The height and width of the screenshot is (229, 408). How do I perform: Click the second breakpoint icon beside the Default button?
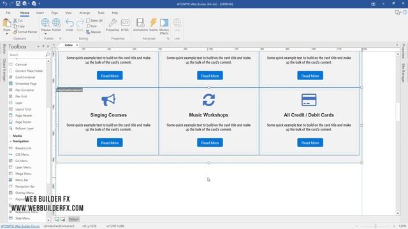click(63, 219)
